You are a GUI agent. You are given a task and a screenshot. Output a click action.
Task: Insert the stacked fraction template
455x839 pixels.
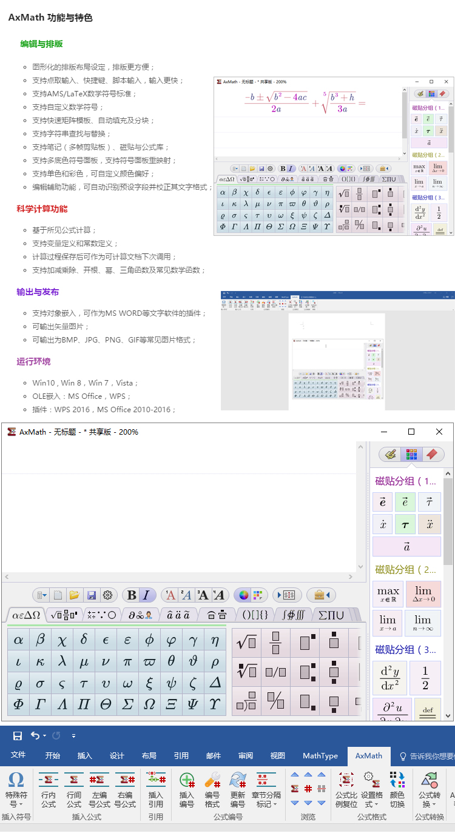pos(275,643)
